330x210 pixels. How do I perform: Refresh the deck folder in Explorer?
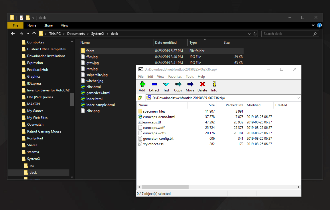click(x=255, y=34)
